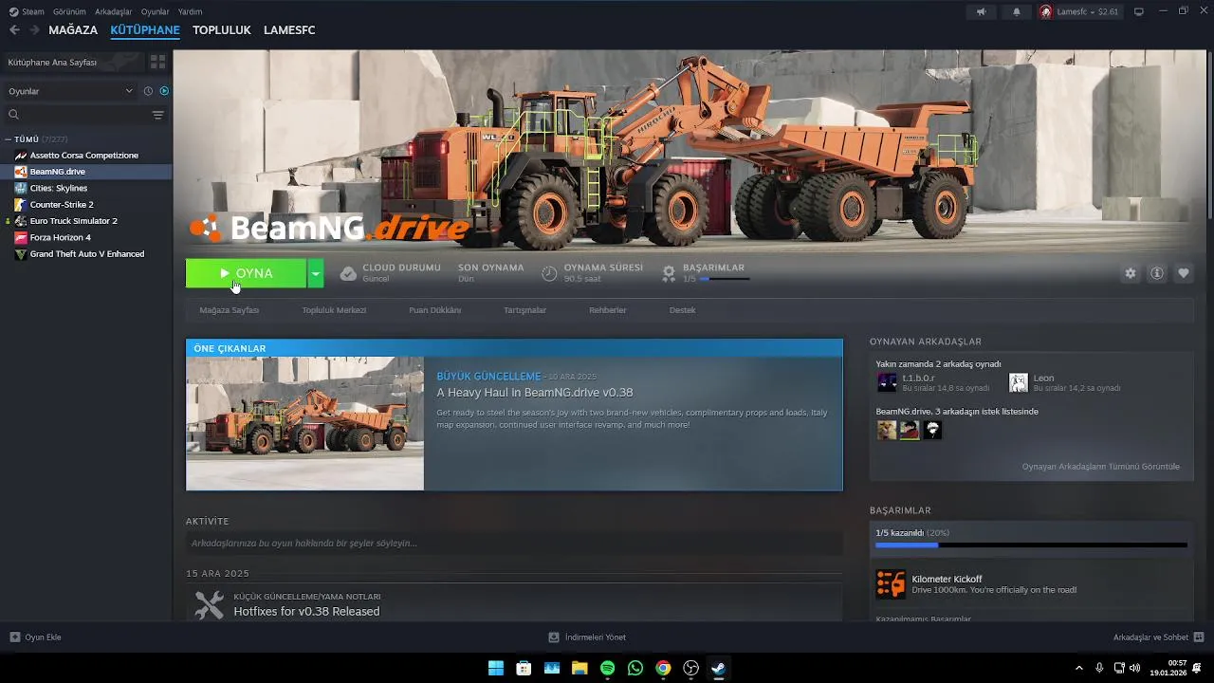Go to the MAĞAZA tab
The width and height of the screenshot is (1214, 683).
pyautogui.click(x=73, y=30)
